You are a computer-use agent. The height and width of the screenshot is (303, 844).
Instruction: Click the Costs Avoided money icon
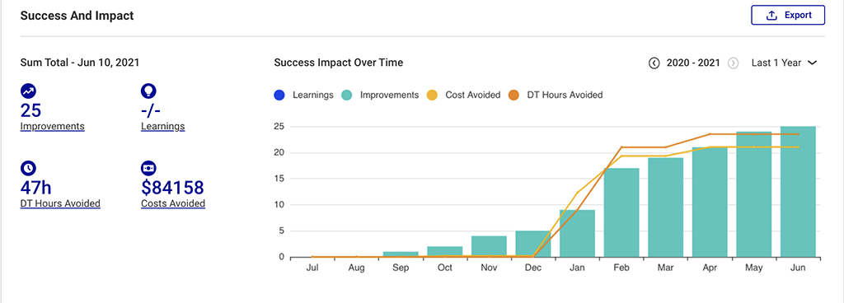pos(148,169)
